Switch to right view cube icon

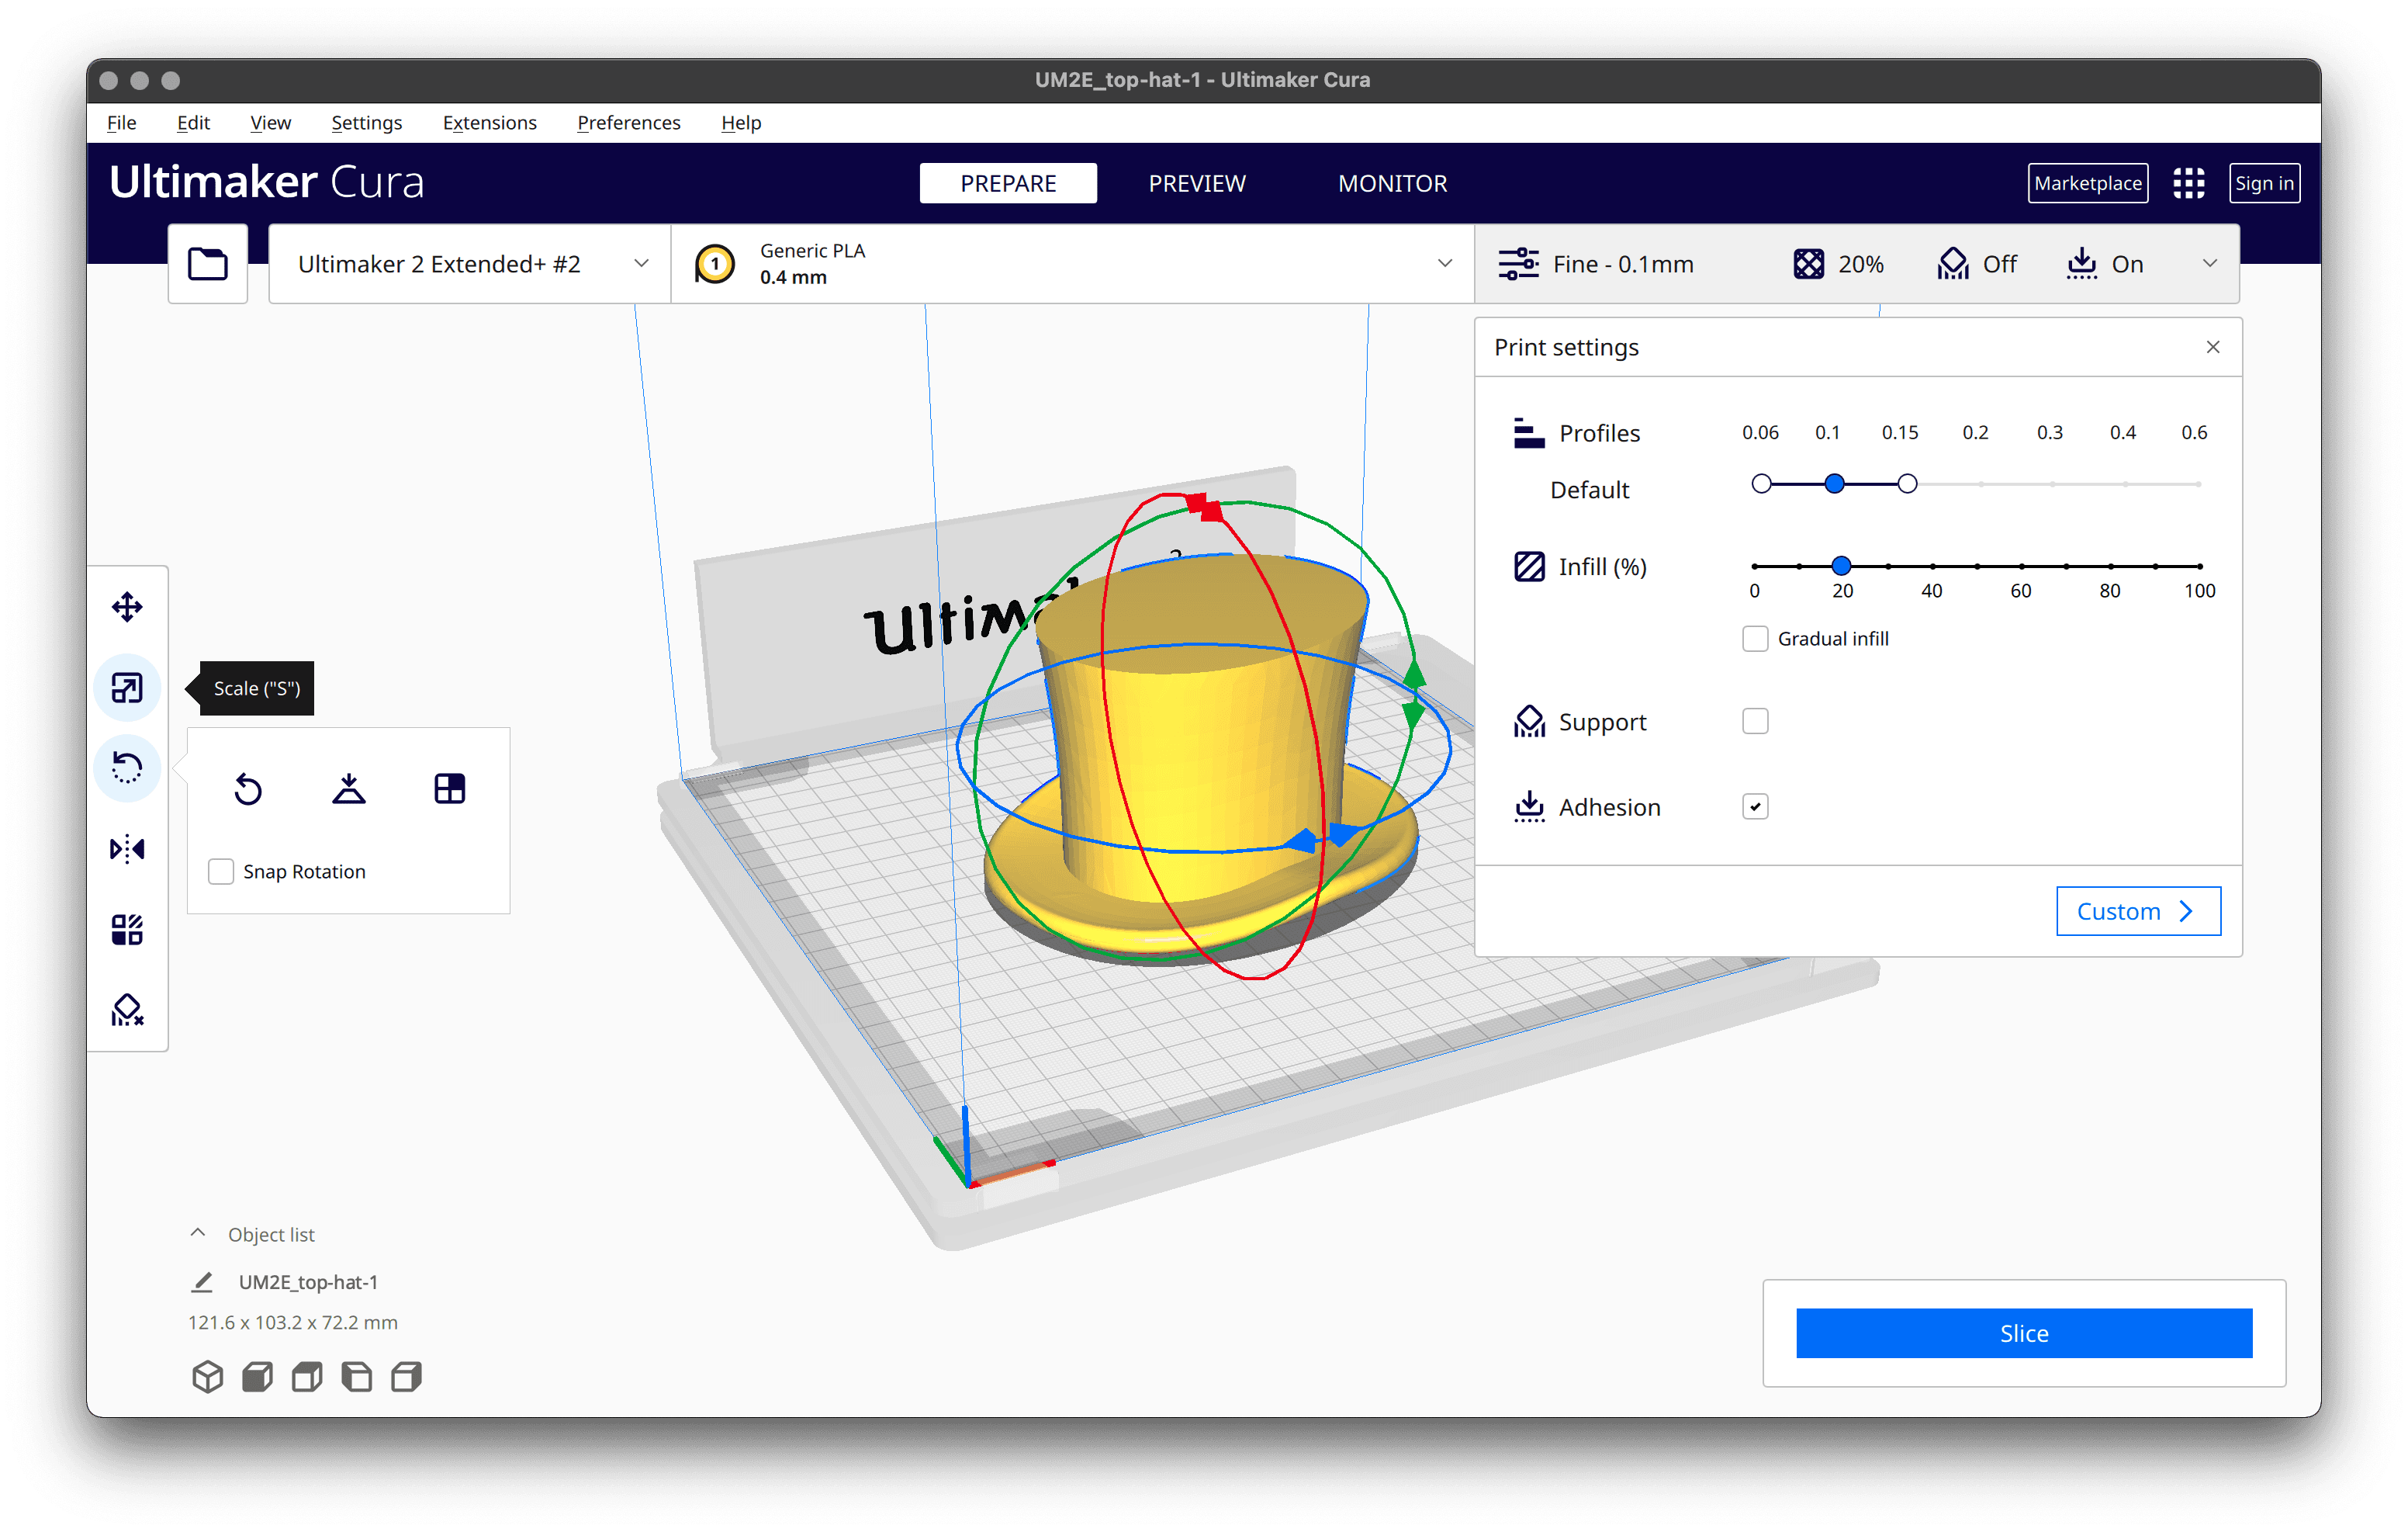(406, 1377)
